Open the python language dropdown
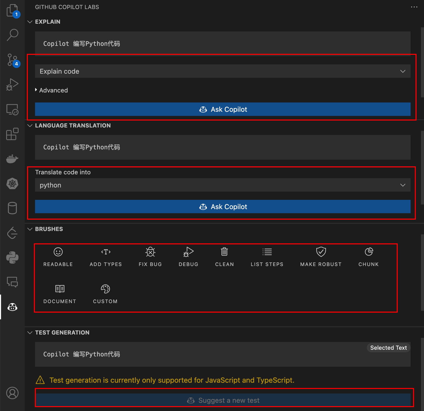Image resolution: width=424 pixels, height=411 pixels. pyautogui.click(x=223, y=185)
